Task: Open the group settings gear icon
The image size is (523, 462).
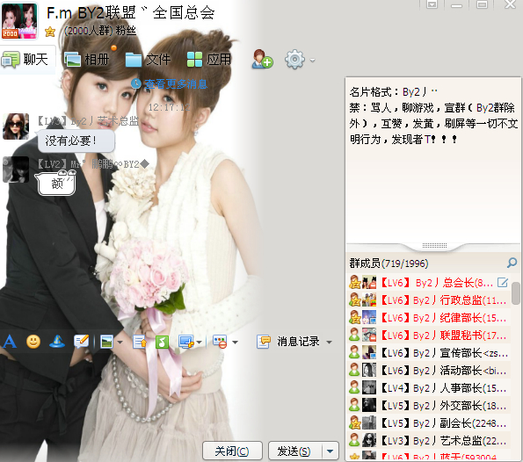Action: 294,60
